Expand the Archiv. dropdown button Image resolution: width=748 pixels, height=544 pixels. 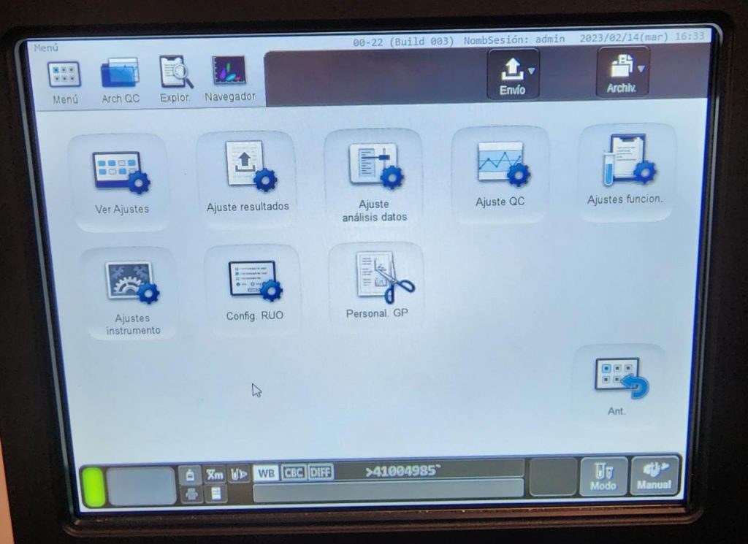622,72
